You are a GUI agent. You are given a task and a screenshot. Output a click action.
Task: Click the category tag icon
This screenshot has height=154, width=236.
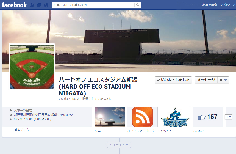[x=11, y=110]
